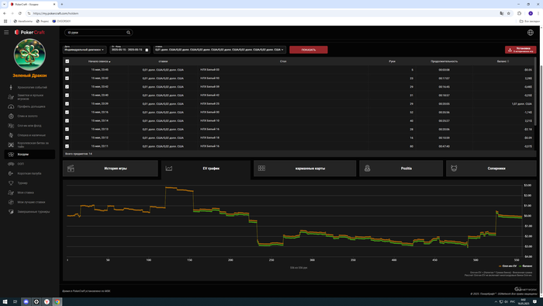Open the Windows Start menu
Viewport: 543px width, 306px height.
click(x=5, y=302)
